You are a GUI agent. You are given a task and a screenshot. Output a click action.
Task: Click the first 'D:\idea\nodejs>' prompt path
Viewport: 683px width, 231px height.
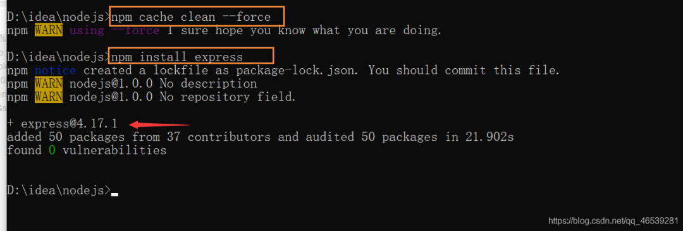pyautogui.click(x=59, y=18)
